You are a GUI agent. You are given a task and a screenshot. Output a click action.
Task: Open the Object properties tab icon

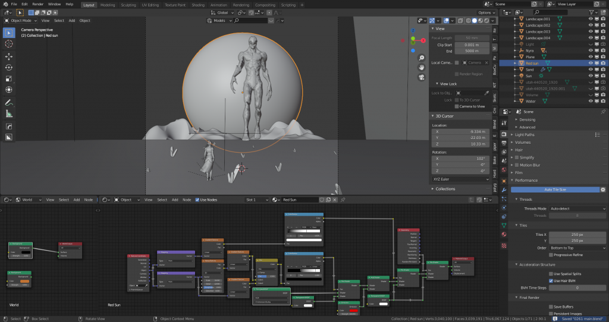(504, 181)
